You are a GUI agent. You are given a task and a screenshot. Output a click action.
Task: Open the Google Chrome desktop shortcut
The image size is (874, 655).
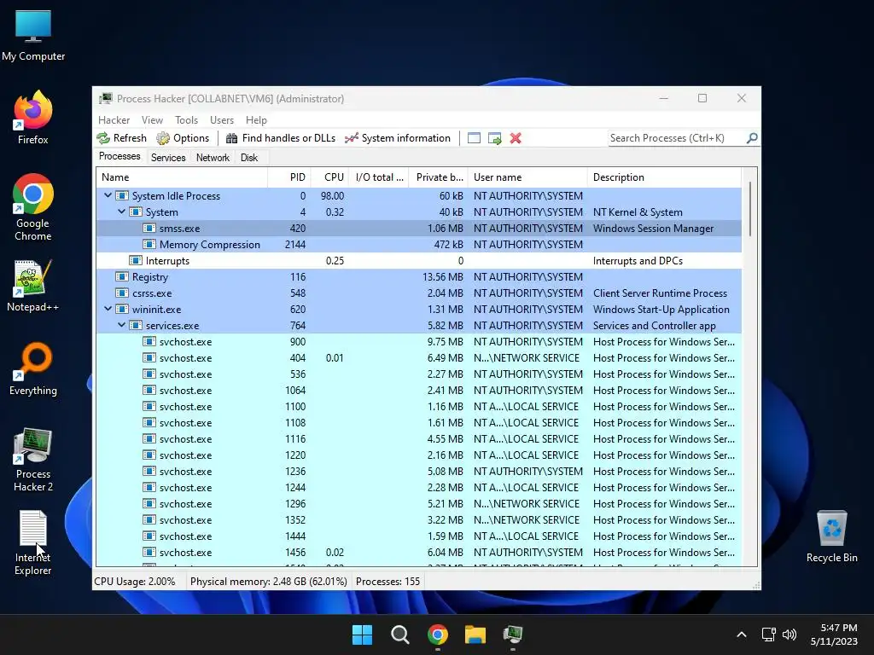(33, 207)
